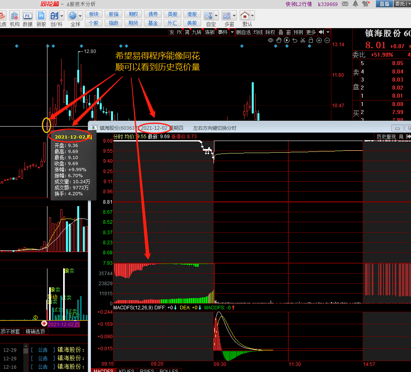Open the 全球 globe icon
The height and width of the screenshot is (372, 411).
click(73, 16)
